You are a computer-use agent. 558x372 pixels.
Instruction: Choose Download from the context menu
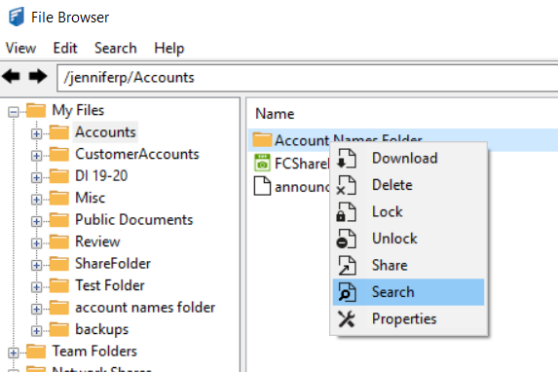click(x=409, y=159)
